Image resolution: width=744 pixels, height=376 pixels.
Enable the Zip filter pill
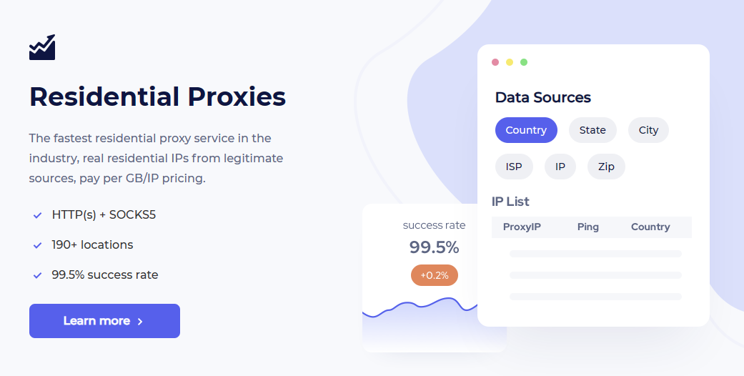pyautogui.click(x=606, y=167)
